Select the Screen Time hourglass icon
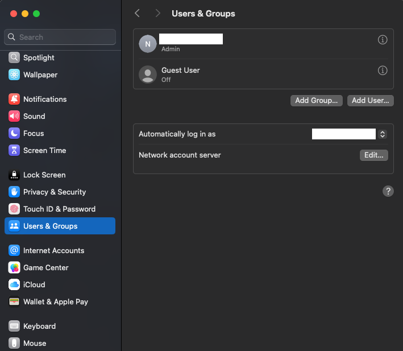Viewport: 403px width, 351px height. [14, 150]
